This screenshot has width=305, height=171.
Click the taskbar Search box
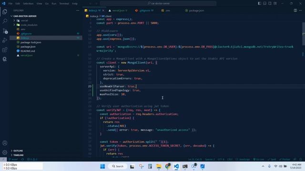click(x=118, y=166)
